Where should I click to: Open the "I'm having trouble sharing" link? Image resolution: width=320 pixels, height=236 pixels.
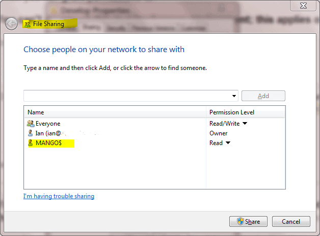tap(59, 196)
